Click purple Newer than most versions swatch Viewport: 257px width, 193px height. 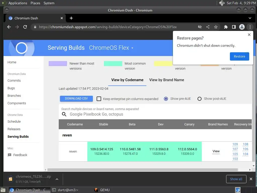(58, 64)
